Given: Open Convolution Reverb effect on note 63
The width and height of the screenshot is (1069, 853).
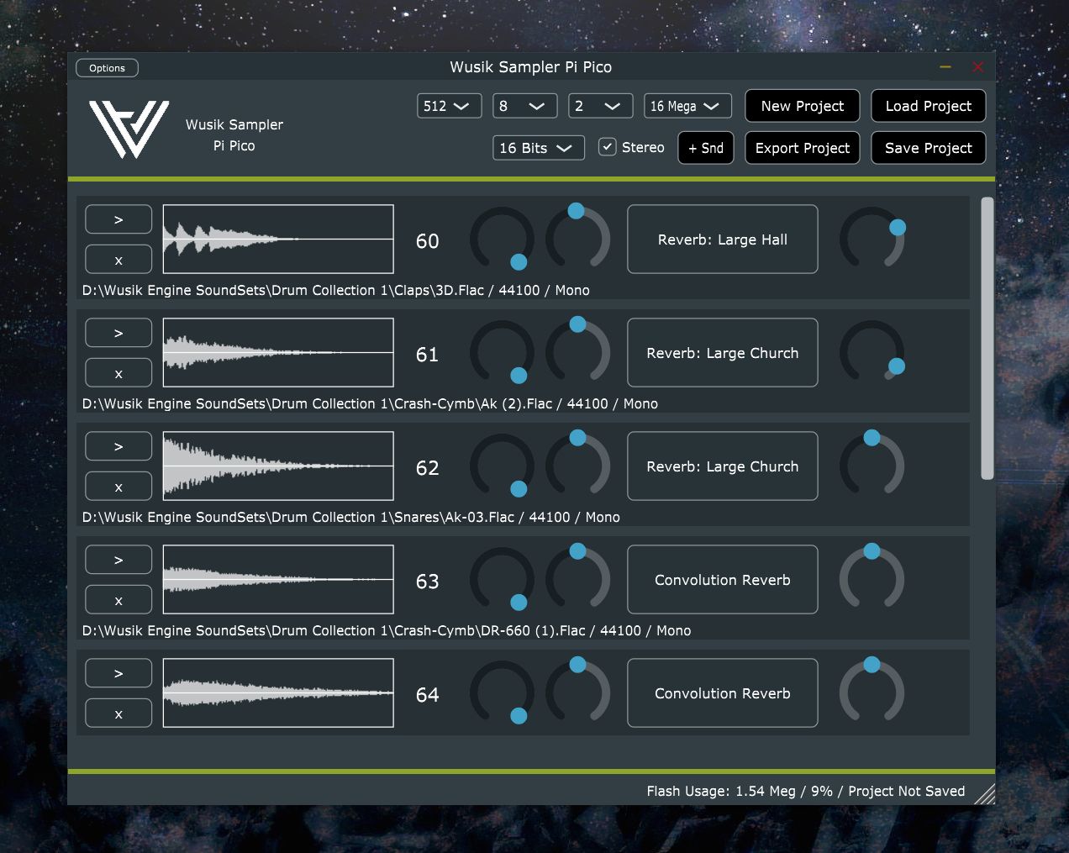Looking at the screenshot, I should (723, 580).
